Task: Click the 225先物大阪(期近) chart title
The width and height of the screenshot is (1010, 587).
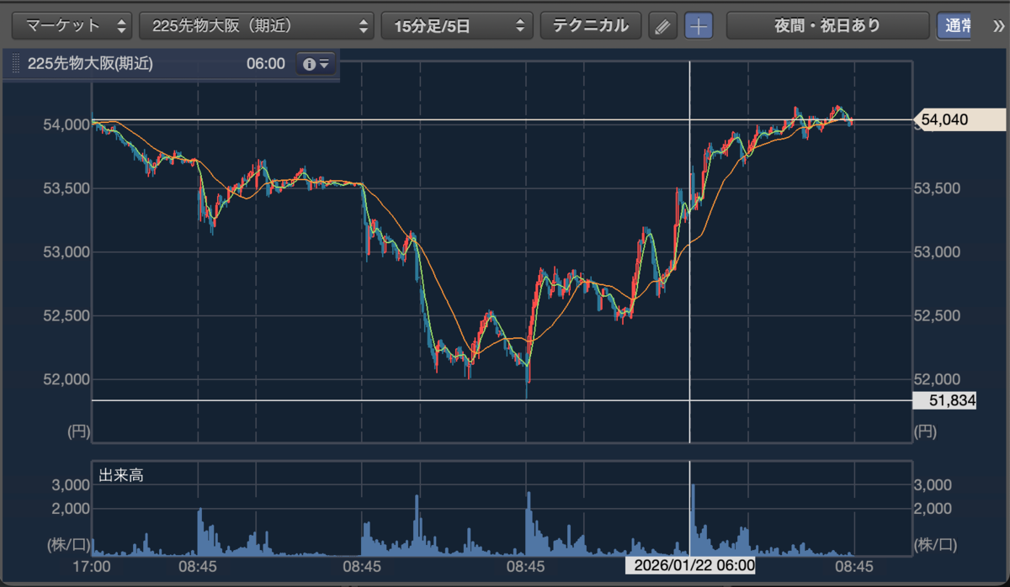Action: [x=90, y=64]
